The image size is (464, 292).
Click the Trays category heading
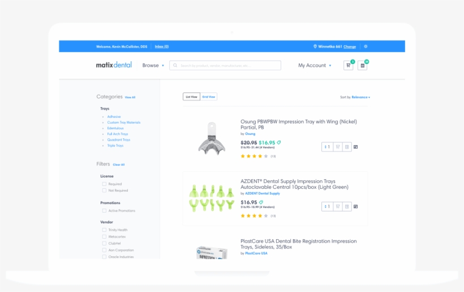click(x=105, y=109)
